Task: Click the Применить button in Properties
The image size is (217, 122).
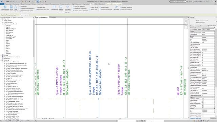Action: [x=213, y=118]
